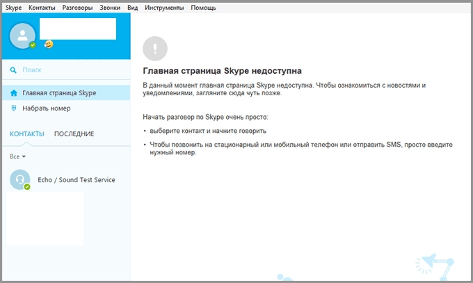
Task: Switch to the КОНТАКТЫ tab
Action: [x=27, y=134]
